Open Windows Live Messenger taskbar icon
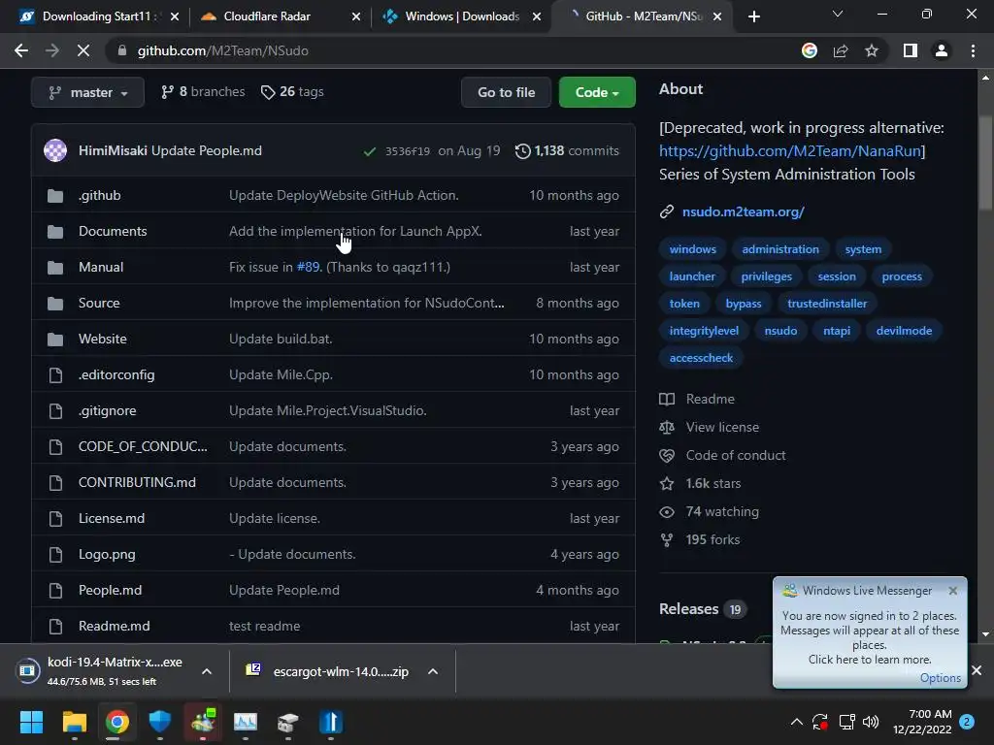 click(x=203, y=722)
